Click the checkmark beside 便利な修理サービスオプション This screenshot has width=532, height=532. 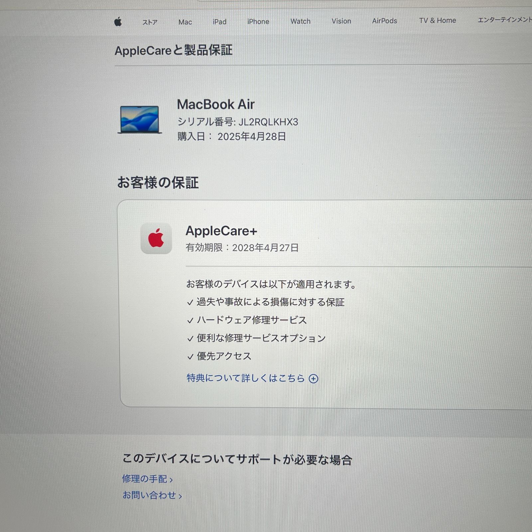point(190,338)
